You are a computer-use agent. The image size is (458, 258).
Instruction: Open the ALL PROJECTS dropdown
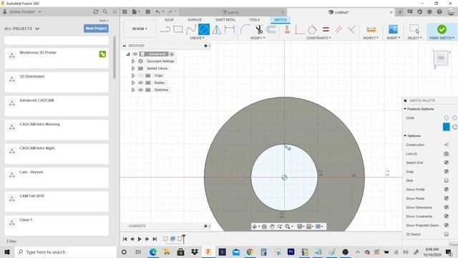(22, 29)
